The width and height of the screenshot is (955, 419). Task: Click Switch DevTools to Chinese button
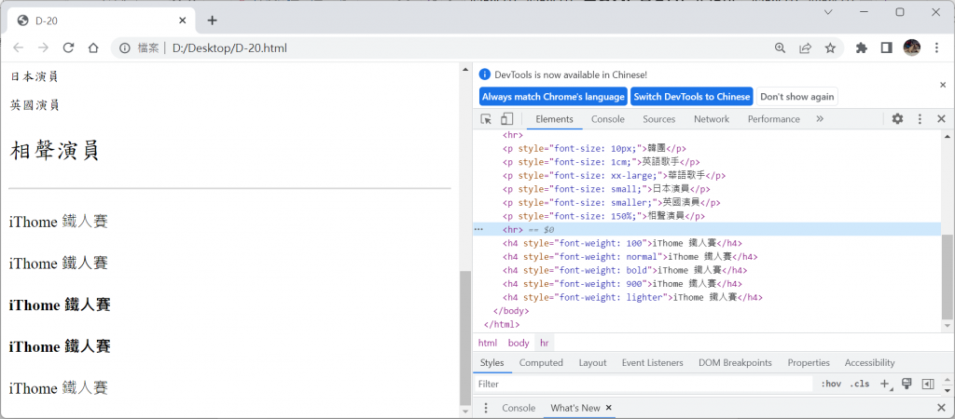[x=691, y=97]
